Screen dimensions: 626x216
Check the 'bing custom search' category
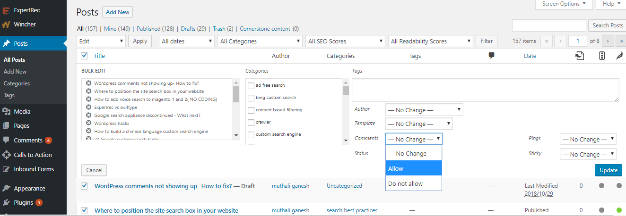point(251,98)
